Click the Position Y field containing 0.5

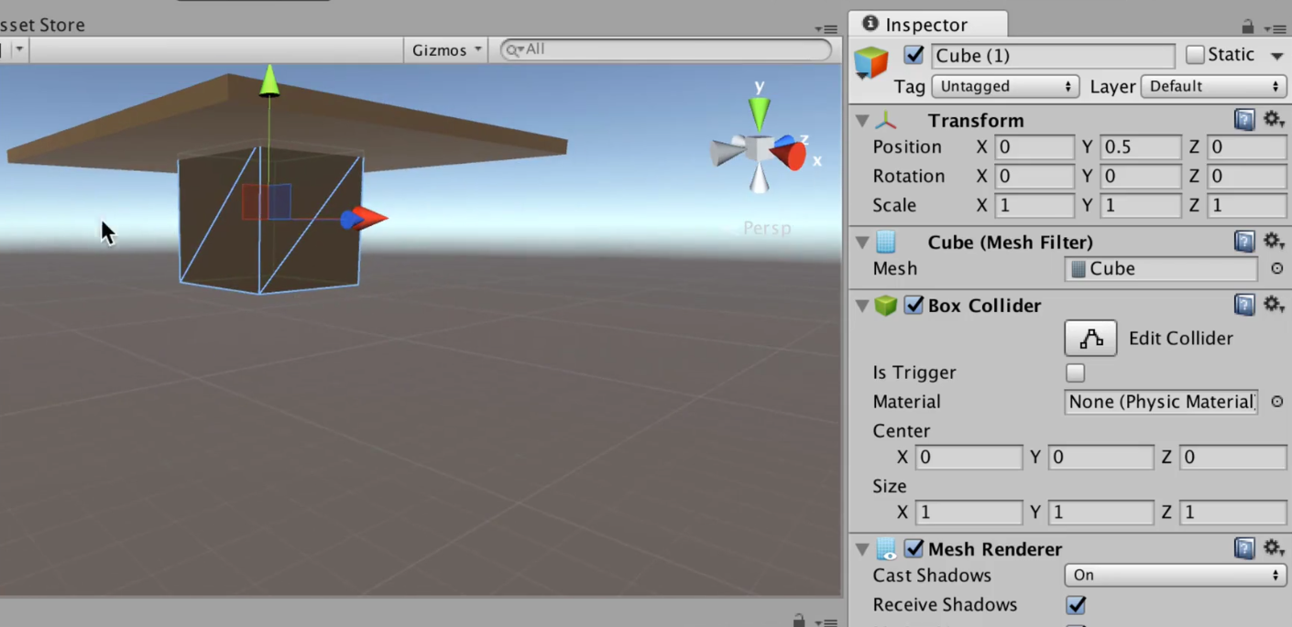[x=1140, y=146]
